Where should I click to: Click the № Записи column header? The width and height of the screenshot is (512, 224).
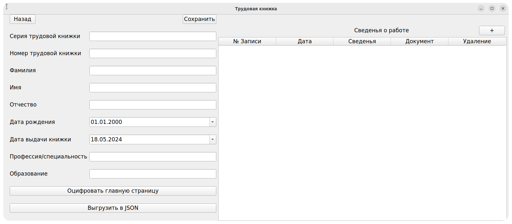[247, 41]
